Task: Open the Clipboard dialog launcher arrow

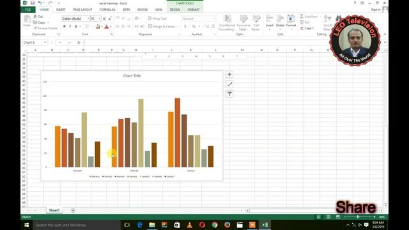Action: [x=58, y=34]
